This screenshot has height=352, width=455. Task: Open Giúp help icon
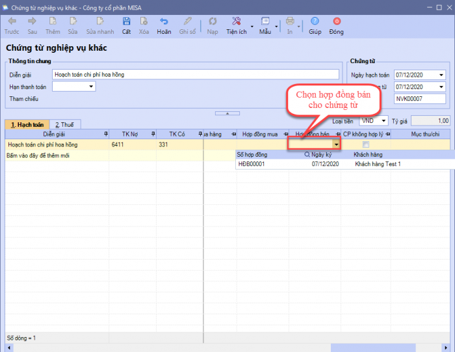pos(315,22)
